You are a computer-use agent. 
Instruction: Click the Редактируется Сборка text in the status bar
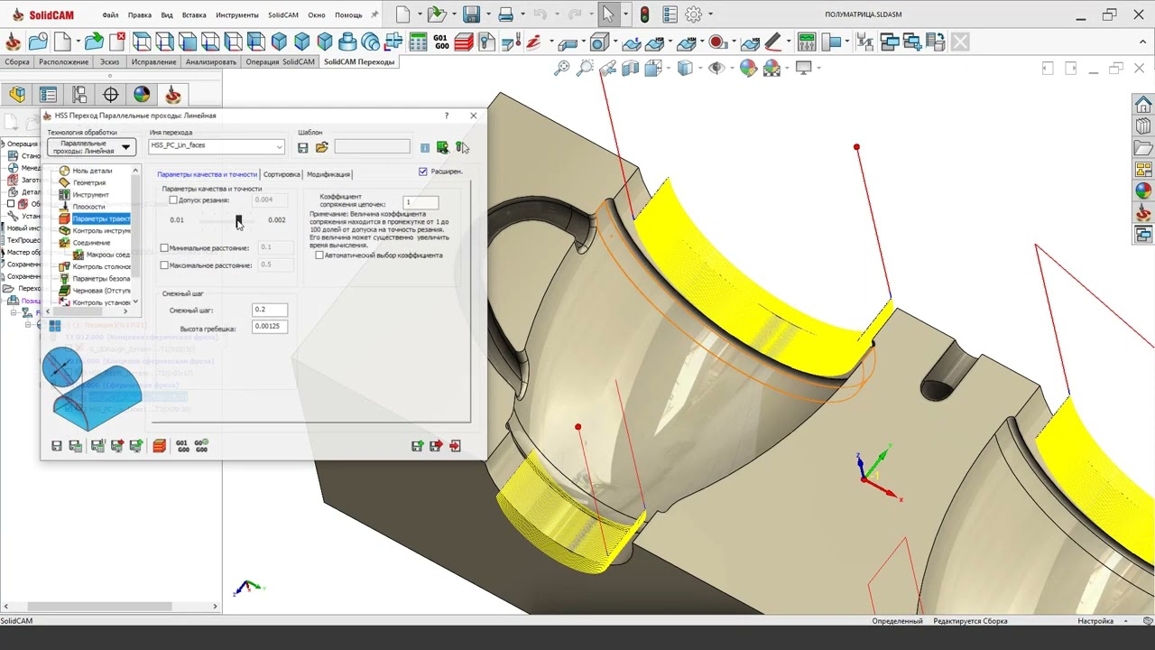tap(970, 621)
